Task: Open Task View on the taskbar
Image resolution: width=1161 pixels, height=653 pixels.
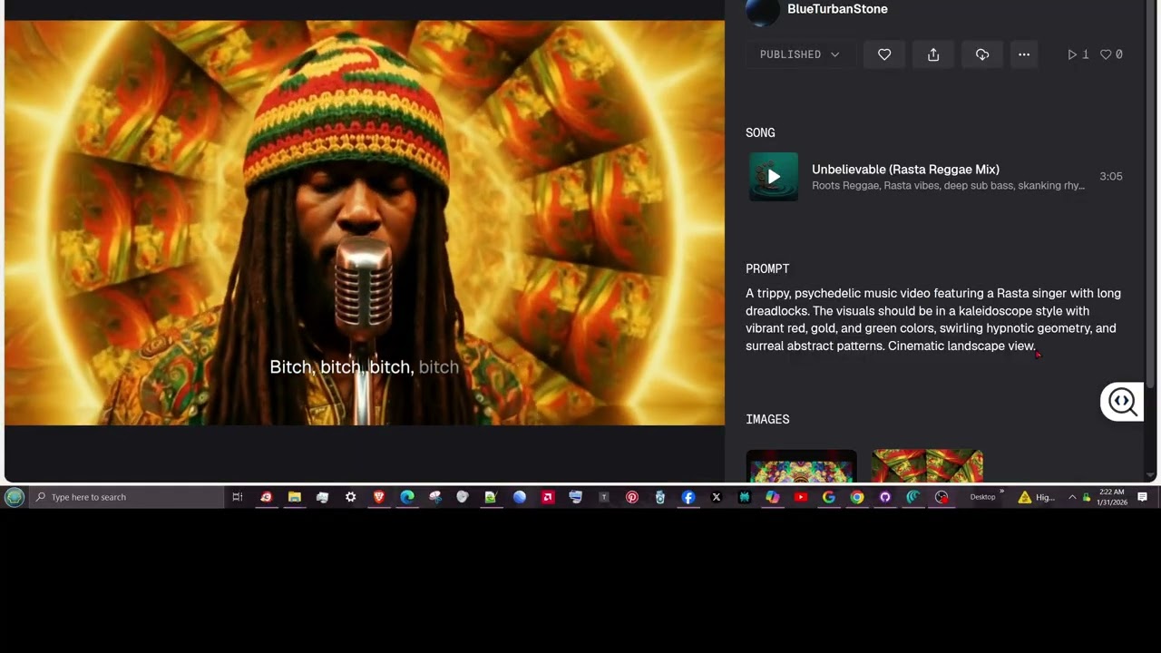Action: [237, 497]
